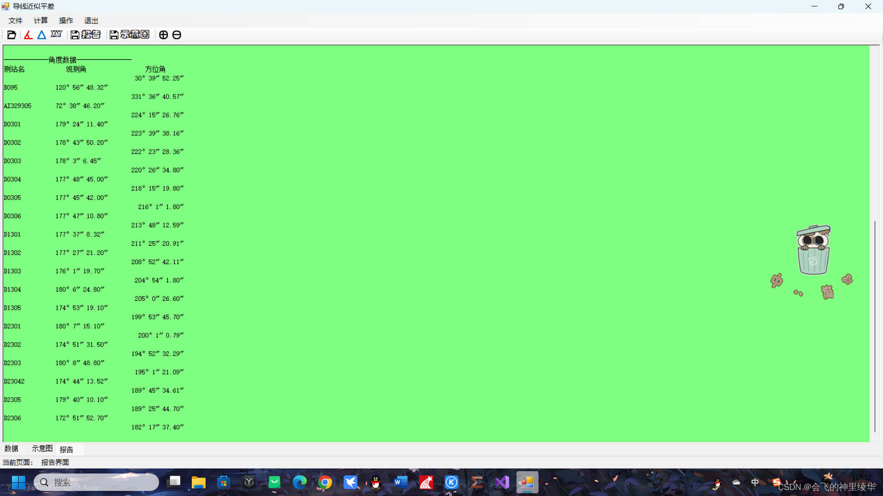Open the 计算 menu
883x496 pixels.
pos(40,21)
